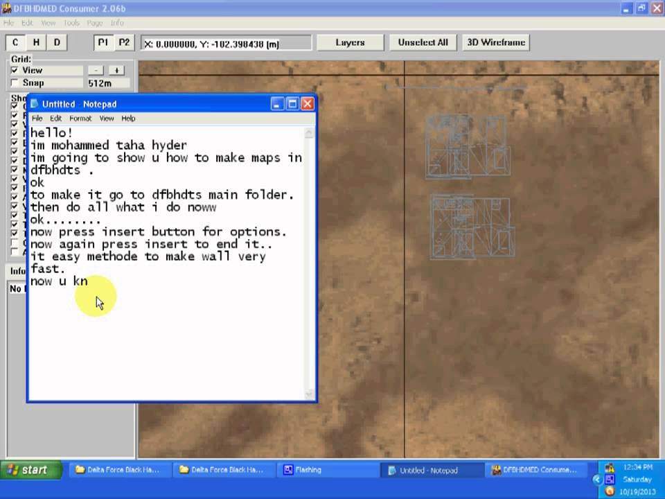Place cursor after 'now u kn' in Notepad
The image size is (665, 499).
point(88,281)
